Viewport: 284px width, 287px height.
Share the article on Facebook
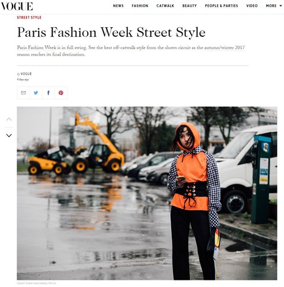(49, 93)
